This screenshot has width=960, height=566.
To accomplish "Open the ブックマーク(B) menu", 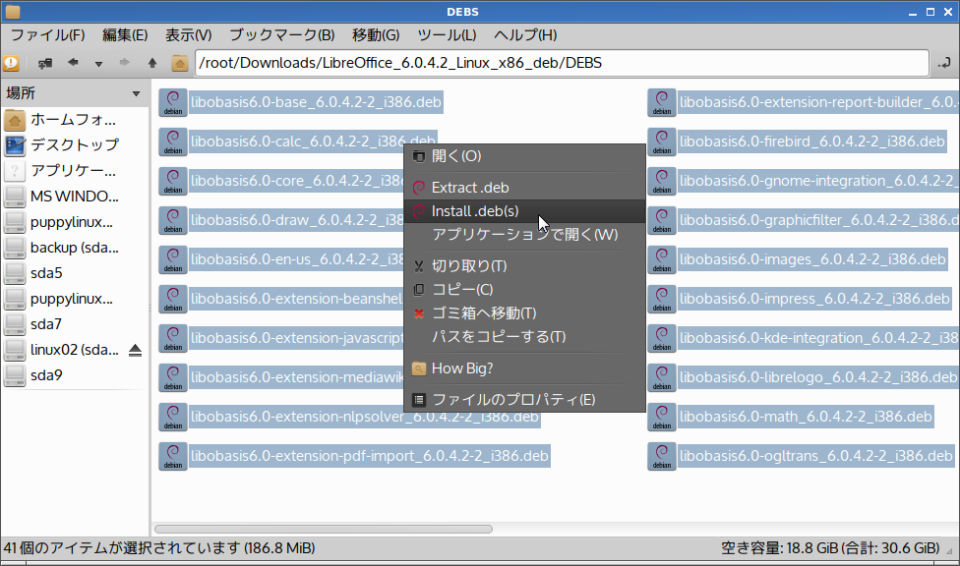I will [282, 34].
